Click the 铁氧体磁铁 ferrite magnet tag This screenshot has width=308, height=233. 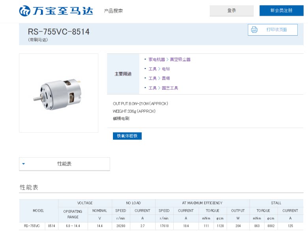click(127, 136)
